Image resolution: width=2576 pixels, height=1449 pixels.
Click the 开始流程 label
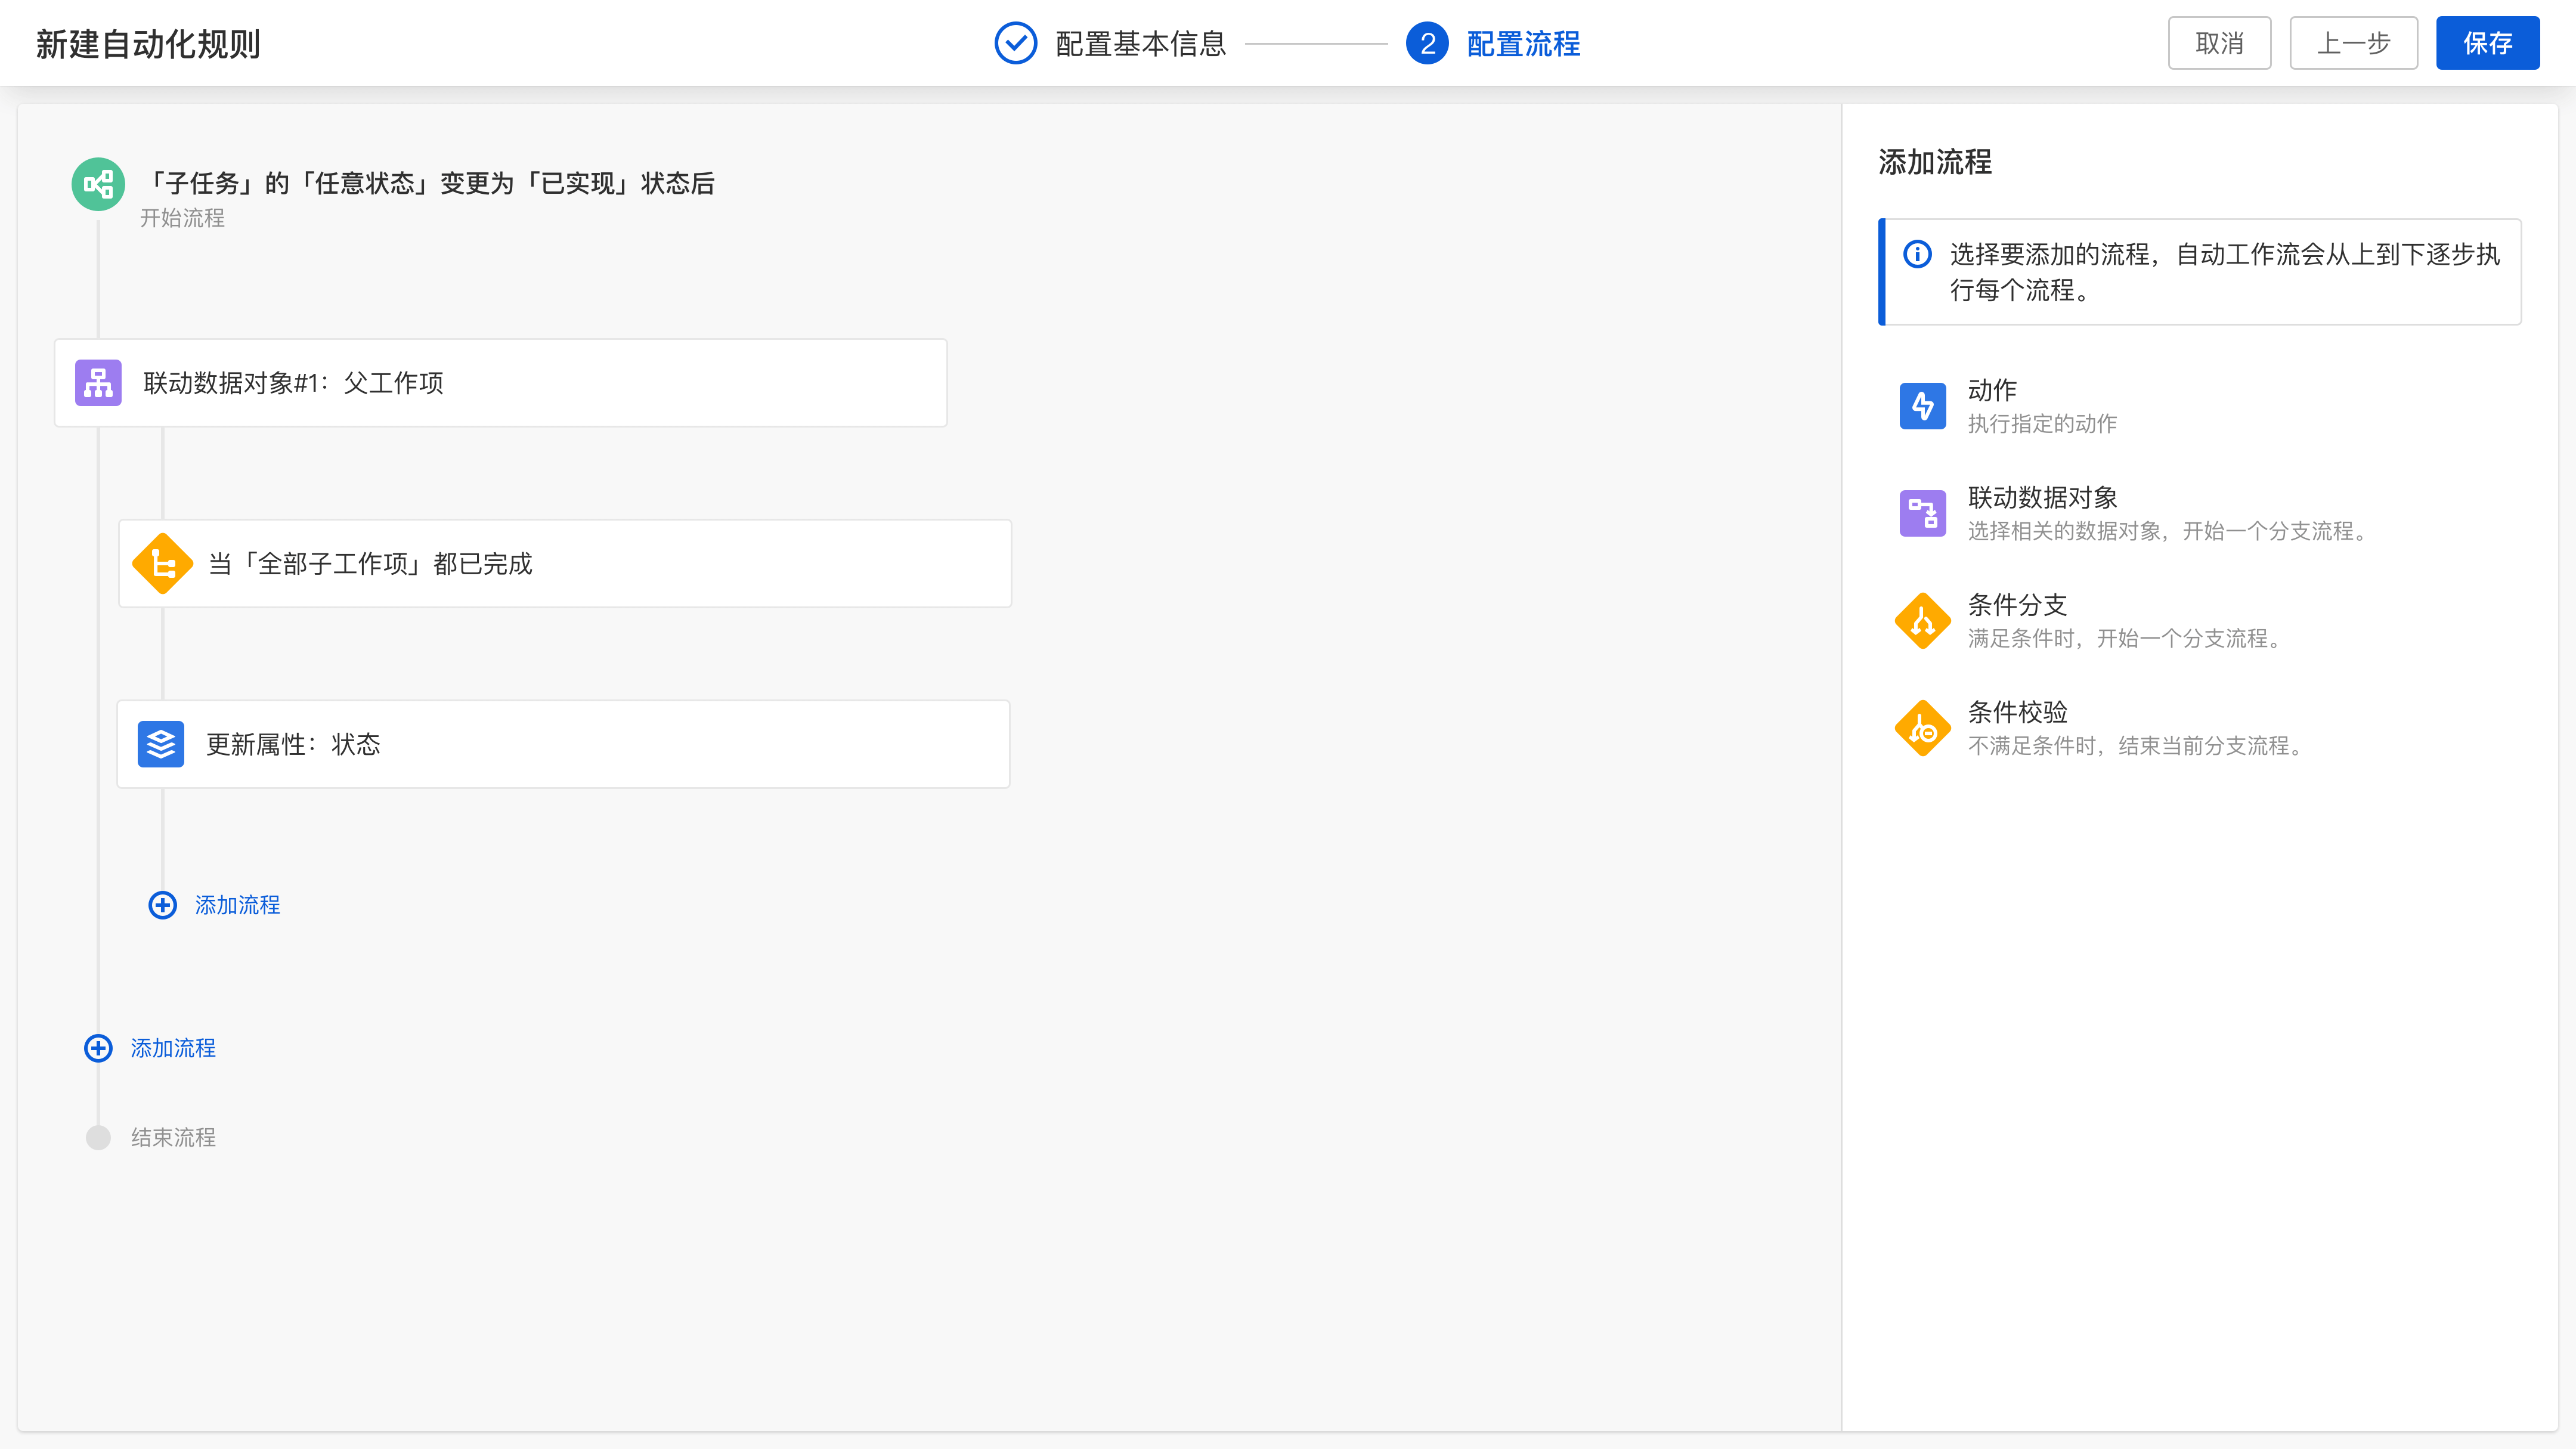[x=182, y=218]
